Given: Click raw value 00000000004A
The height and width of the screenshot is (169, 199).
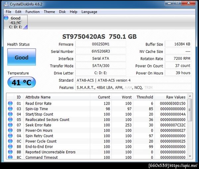Looking at the screenshot, I should pos(173,114).
